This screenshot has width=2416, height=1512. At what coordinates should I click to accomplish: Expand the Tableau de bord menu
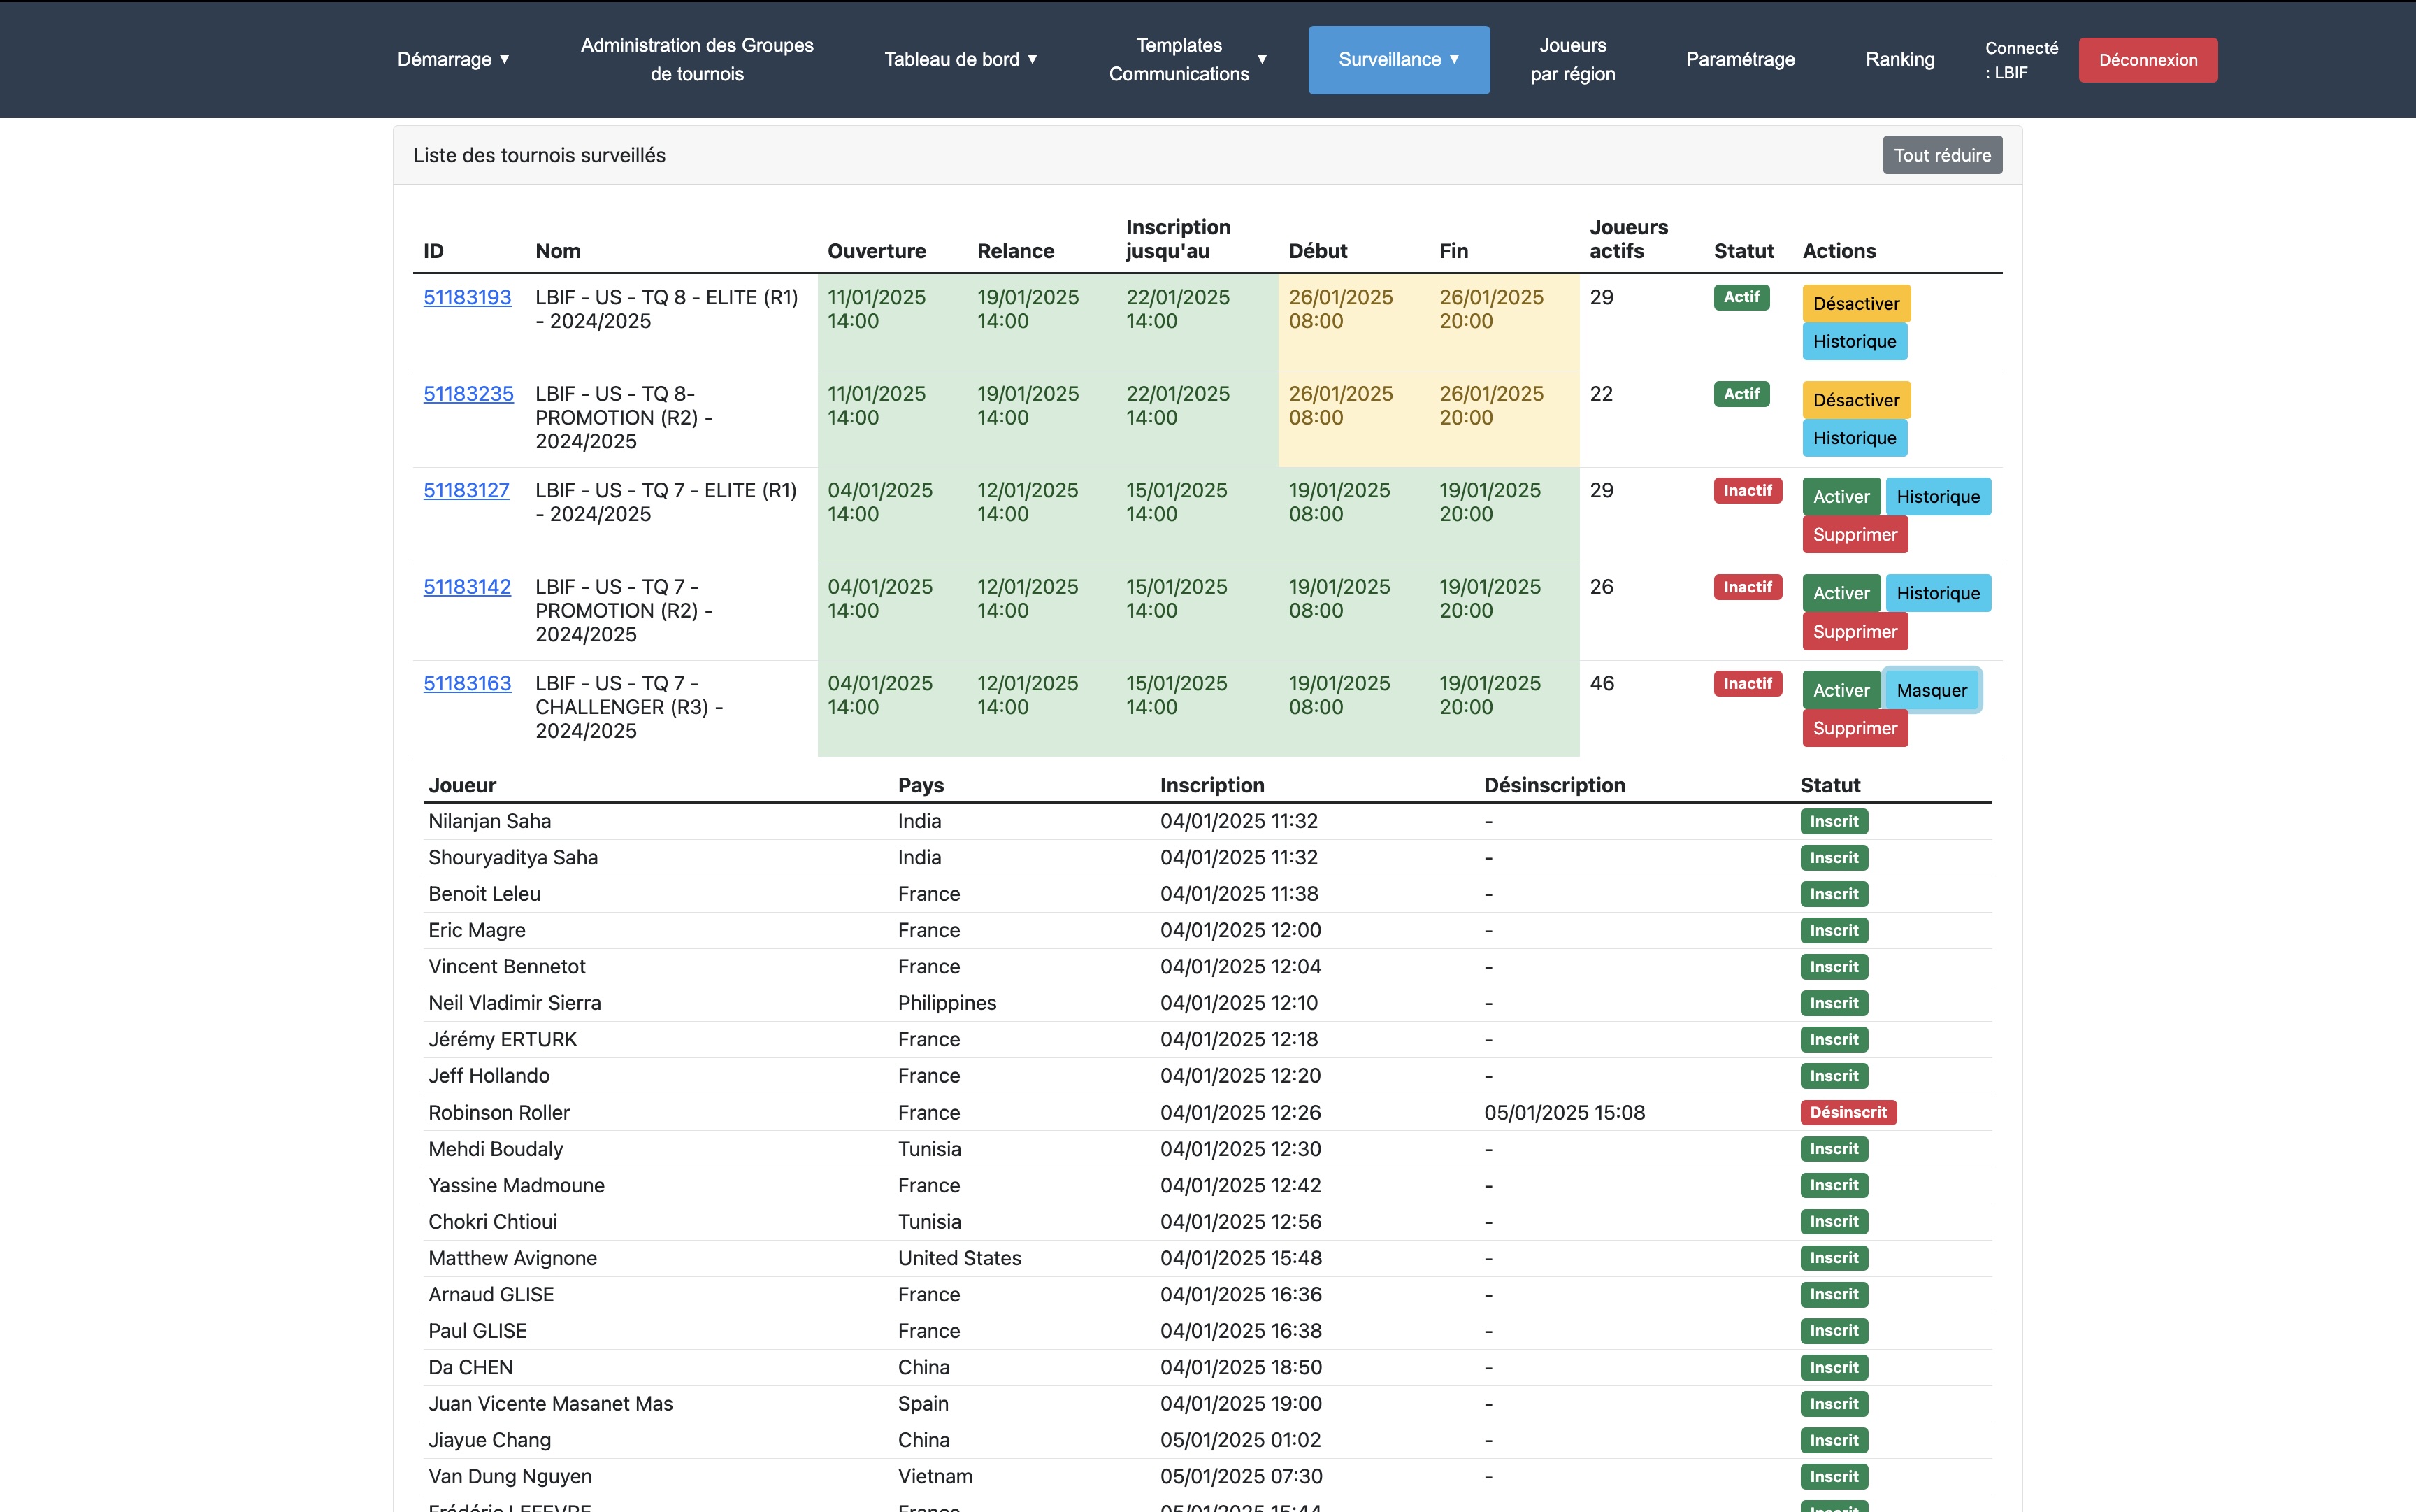960,59
